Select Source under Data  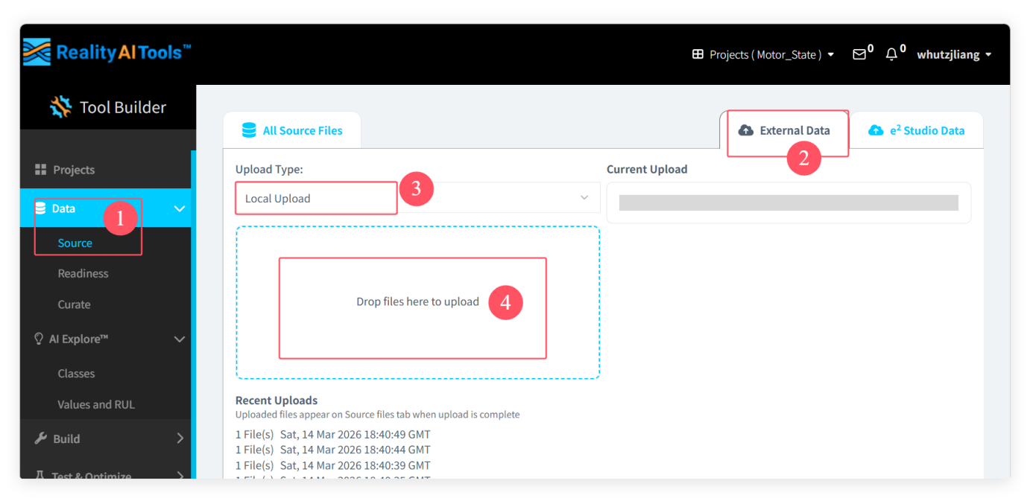pos(75,243)
